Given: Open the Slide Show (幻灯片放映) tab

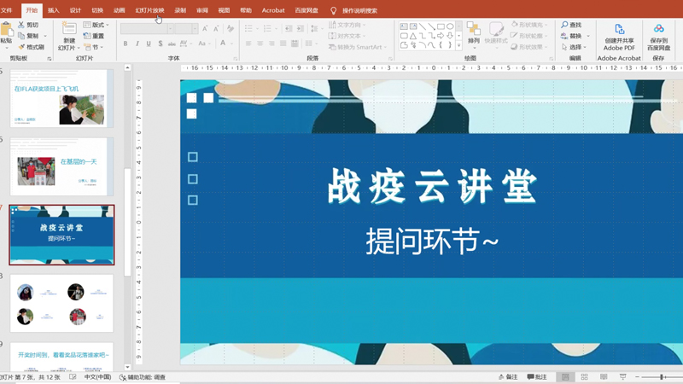Looking at the screenshot, I should click(x=149, y=10).
